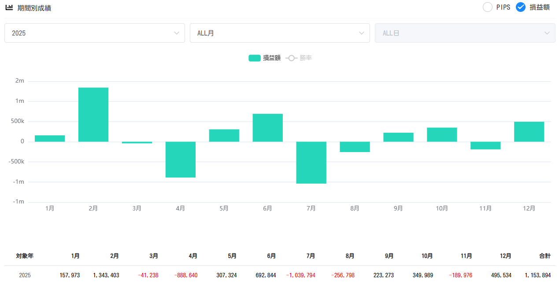Click the 9月 bar in the chart
The width and height of the screenshot is (559, 283).
tap(398, 137)
